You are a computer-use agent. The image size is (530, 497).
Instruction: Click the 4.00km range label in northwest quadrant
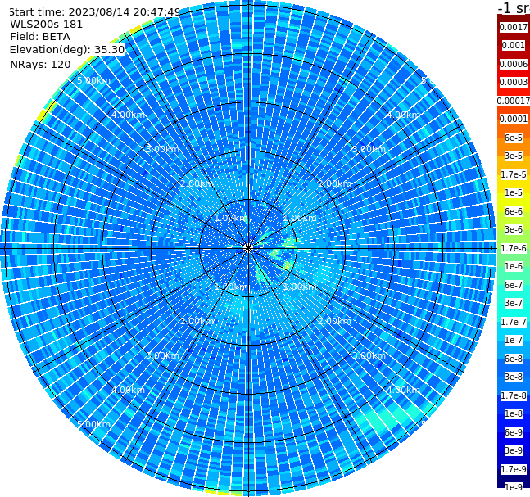click(x=128, y=115)
